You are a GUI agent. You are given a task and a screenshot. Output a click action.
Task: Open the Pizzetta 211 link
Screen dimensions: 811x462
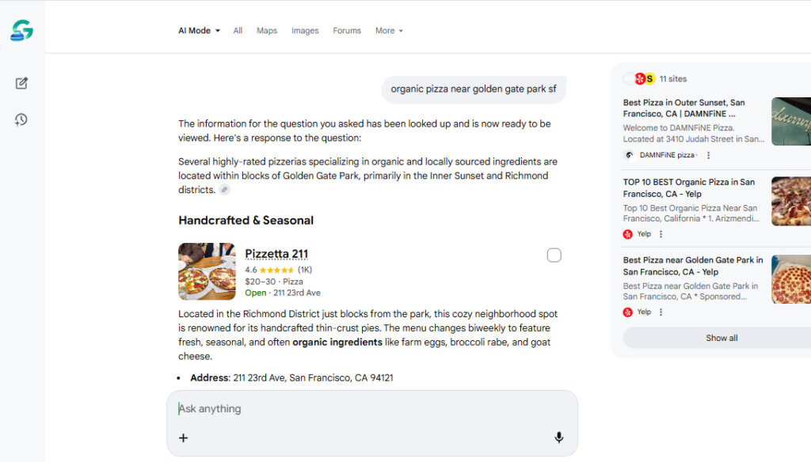[x=276, y=254]
